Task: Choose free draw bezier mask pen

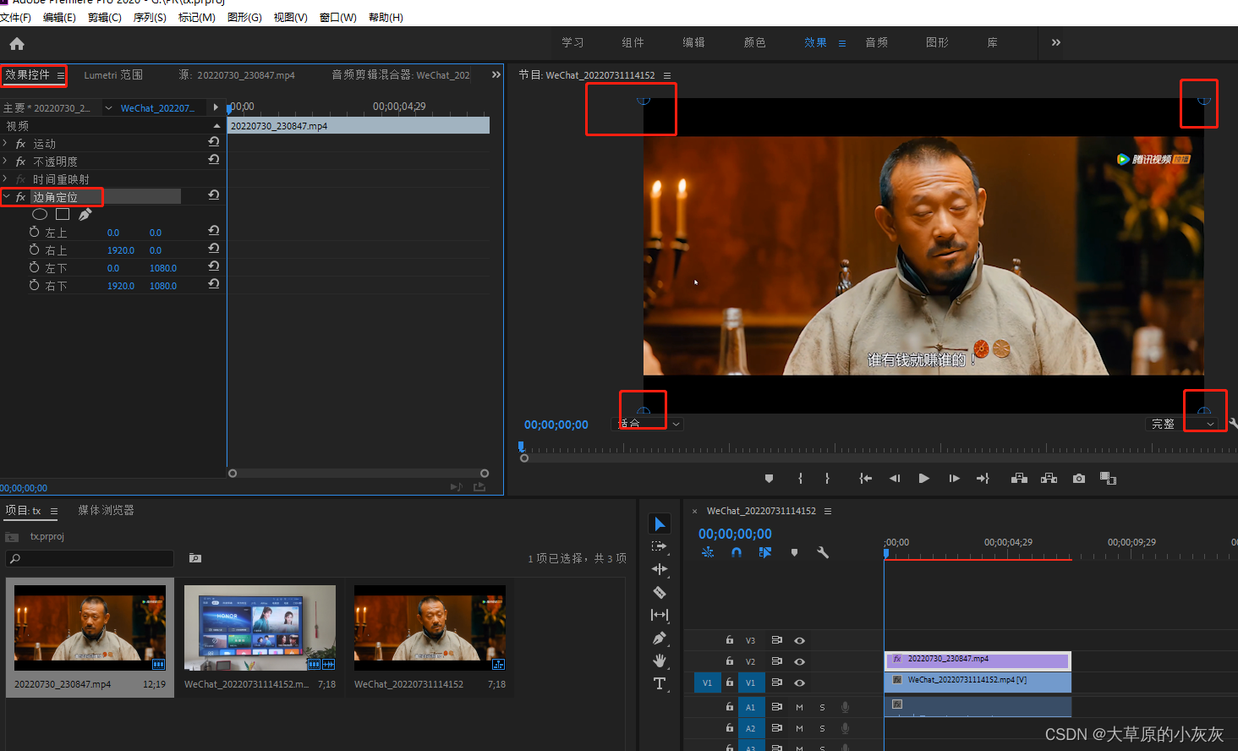Action: click(x=85, y=214)
